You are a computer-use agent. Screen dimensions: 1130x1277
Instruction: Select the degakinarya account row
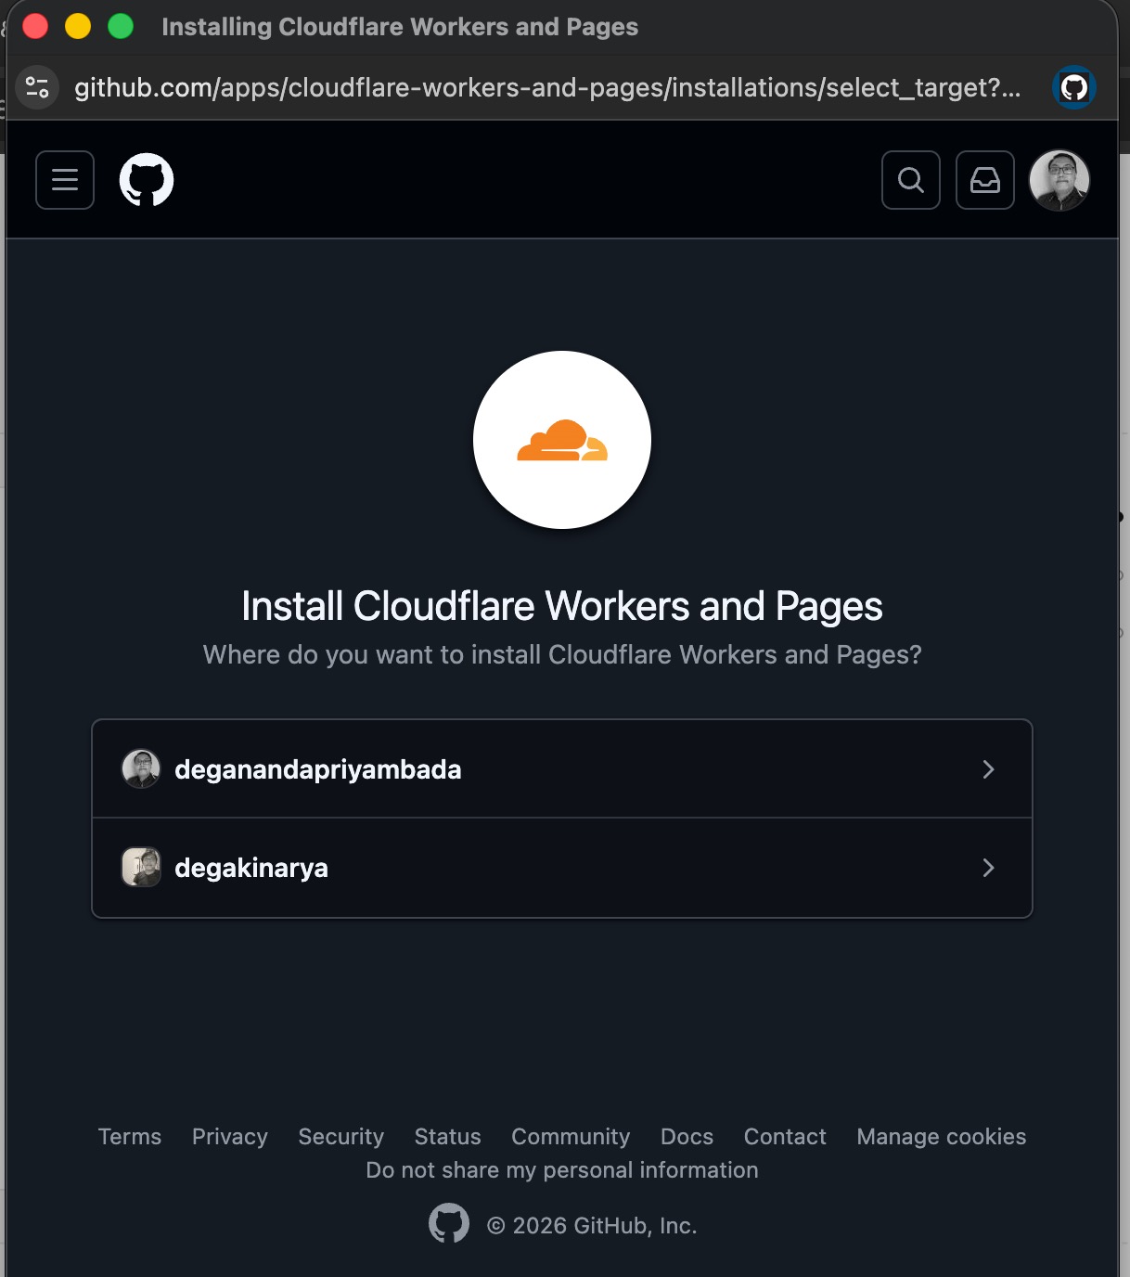[562, 868]
